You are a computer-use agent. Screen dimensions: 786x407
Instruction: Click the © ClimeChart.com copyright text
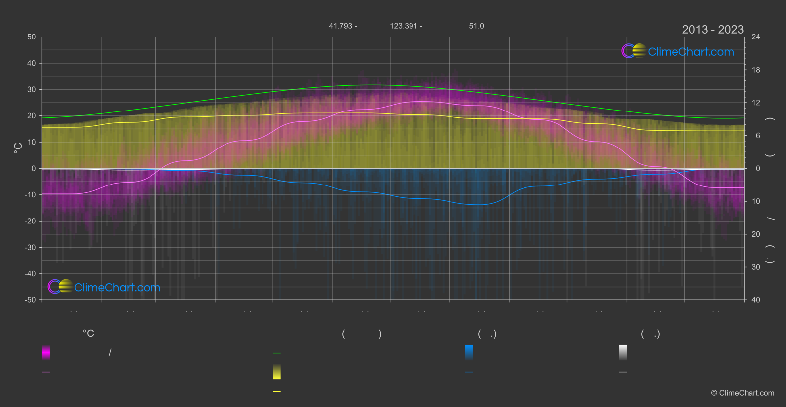point(743,393)
